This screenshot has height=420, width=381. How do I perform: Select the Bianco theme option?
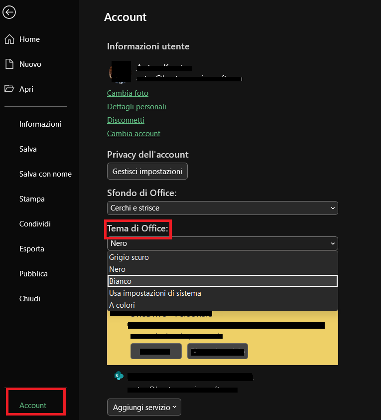223,281
